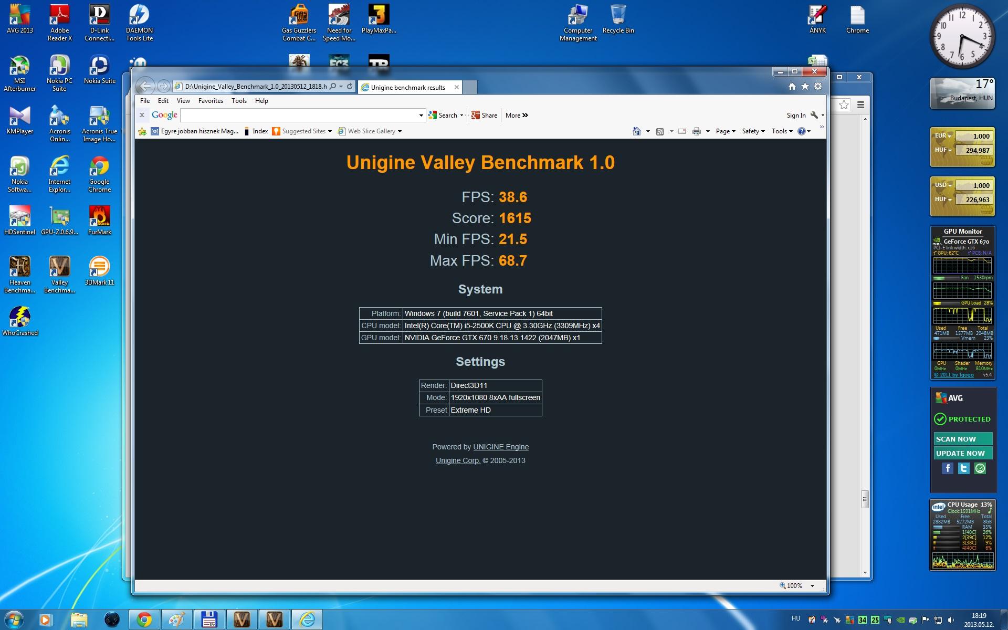Open the FurMark desktop icon
Image resolution: width=1008 pixels, height=630 pixels.
[99, 220]
